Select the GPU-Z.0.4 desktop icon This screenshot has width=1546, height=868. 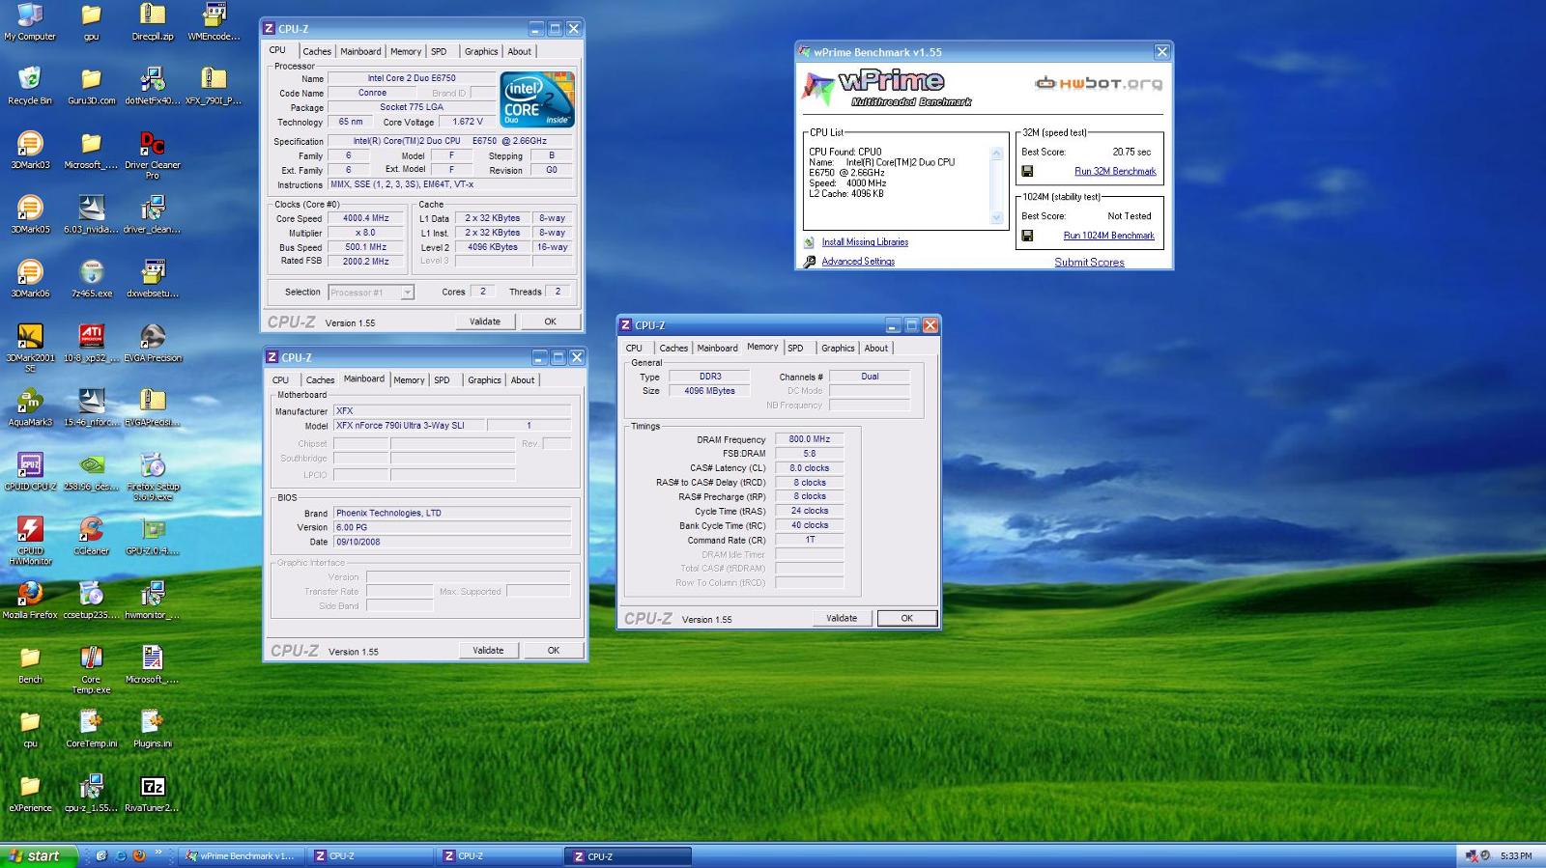[x=153, y=537]
